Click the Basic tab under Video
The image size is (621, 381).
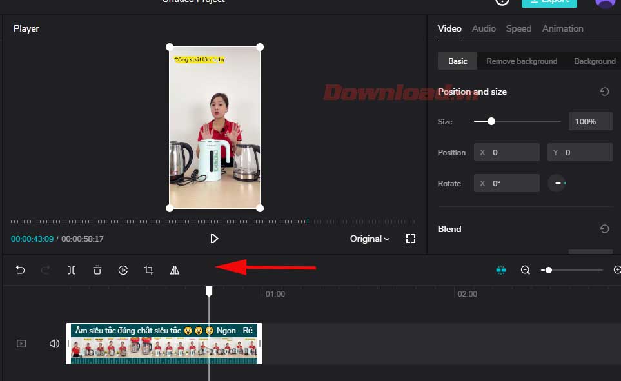[x=457, y=61]
